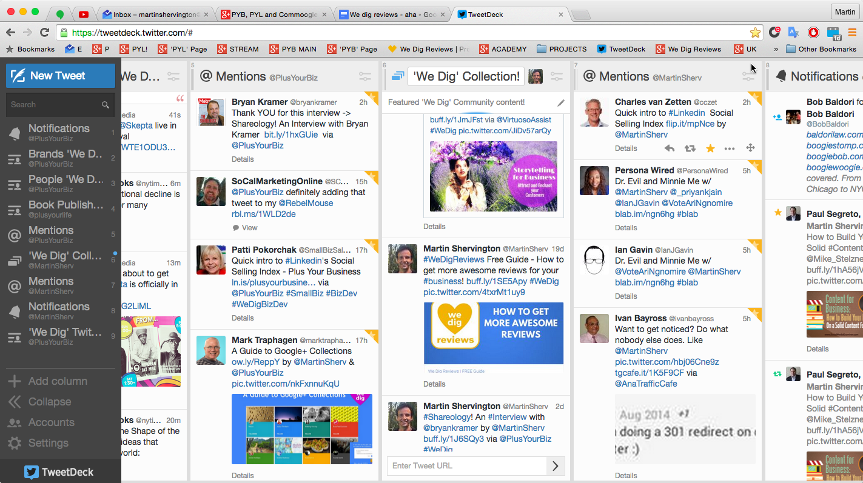Open Ivan Bayross tweet image
The height and width of the screenshot is (483, 863).
click(685, 430)
